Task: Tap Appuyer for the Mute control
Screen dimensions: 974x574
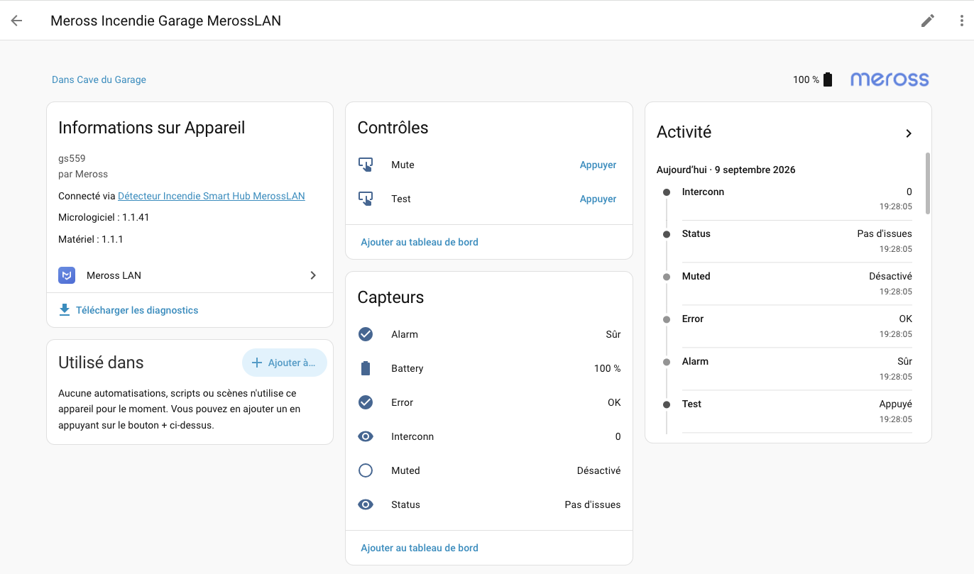Action: tap(598, 165)
